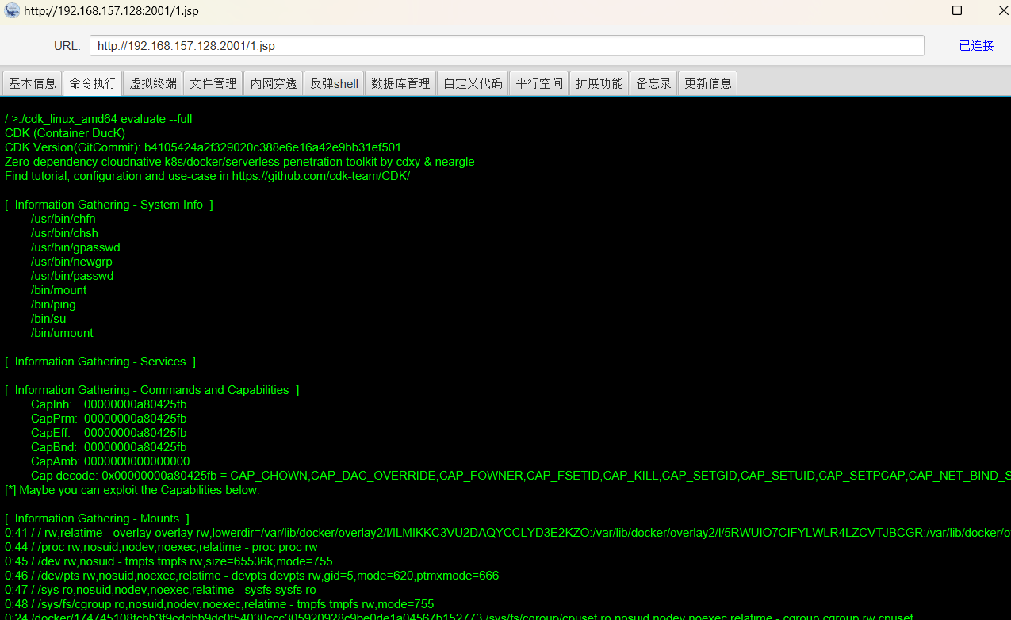1011x620 pixels.
Task: Open the 备忘录 tab
Action: pos(653,83)
